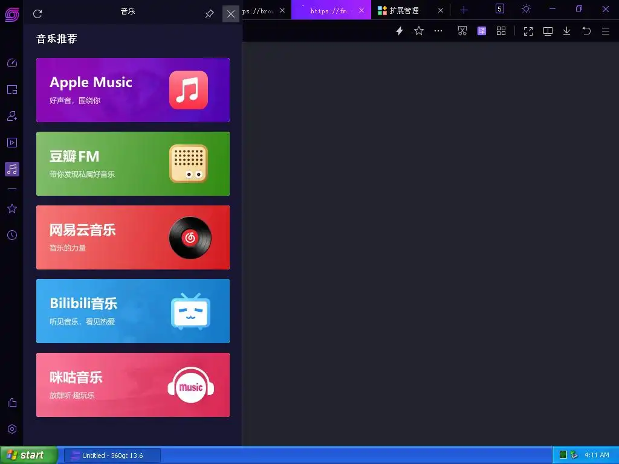Select the music note sidebar icon
Viewport: 619px width, 464px height.
pos(12,169)
